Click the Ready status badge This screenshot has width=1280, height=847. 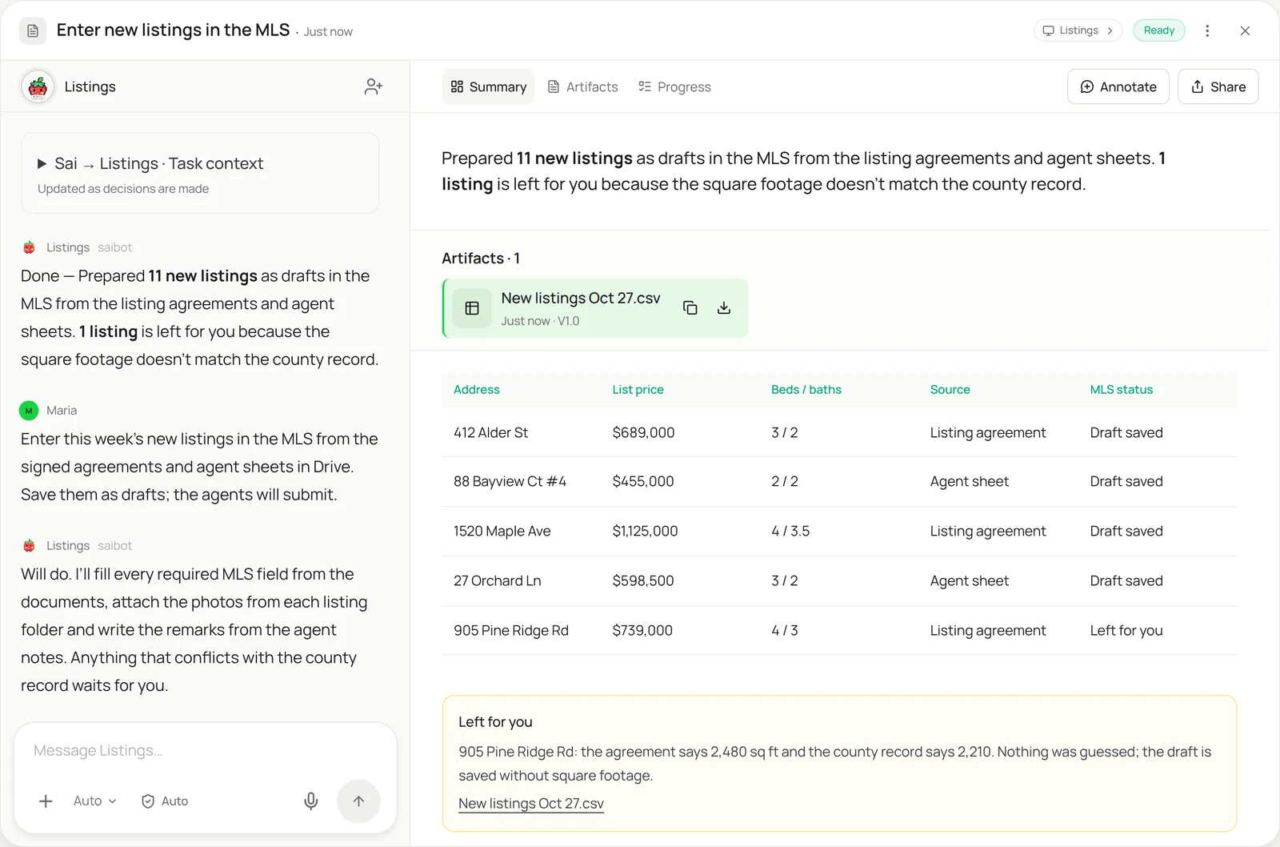1159,30
